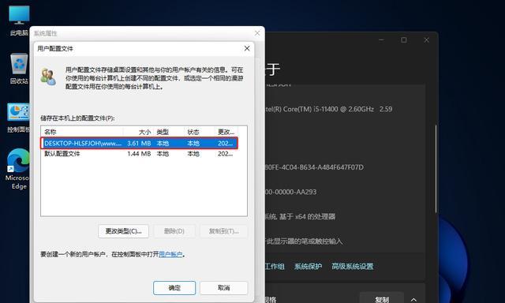Click the 本地 status cell in 默认配置文件 row
505x303 pixels.
[x=193, y=154]
